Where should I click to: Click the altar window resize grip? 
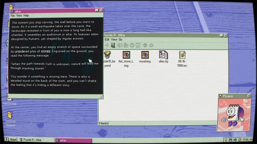tap(101, 97)
